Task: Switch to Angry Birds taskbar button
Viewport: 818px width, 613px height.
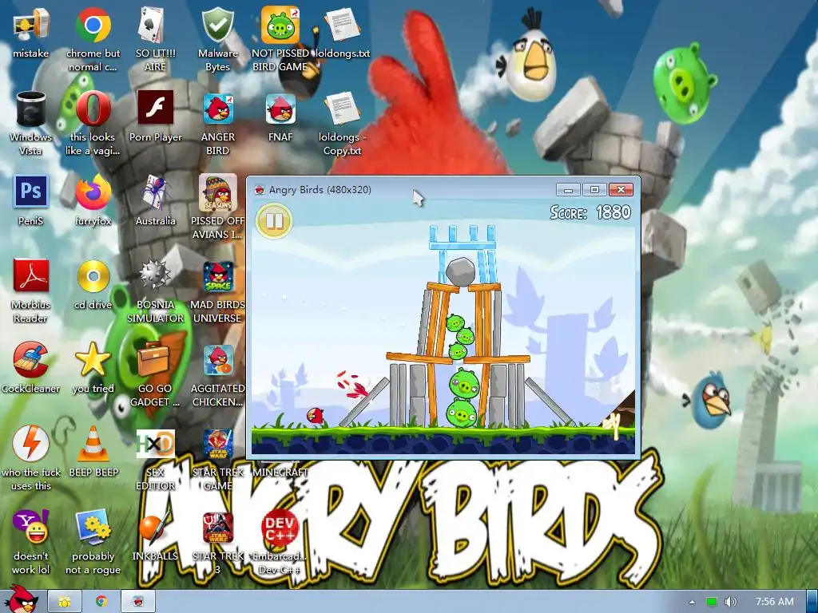Action: [x=138, y=602]
